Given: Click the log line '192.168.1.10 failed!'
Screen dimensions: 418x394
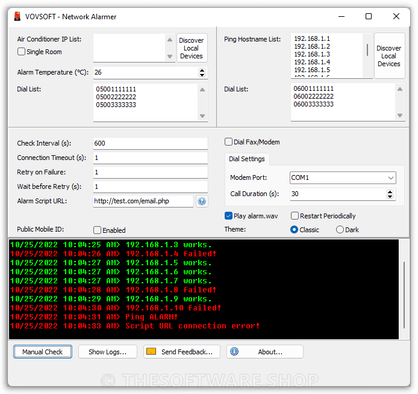Looking at the screenshot, I should (x=116, y=308).
